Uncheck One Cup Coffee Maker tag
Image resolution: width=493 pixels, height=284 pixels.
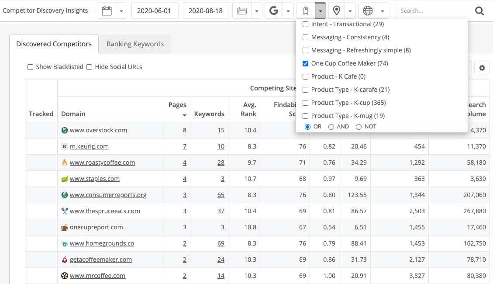[x=306, y=64]
